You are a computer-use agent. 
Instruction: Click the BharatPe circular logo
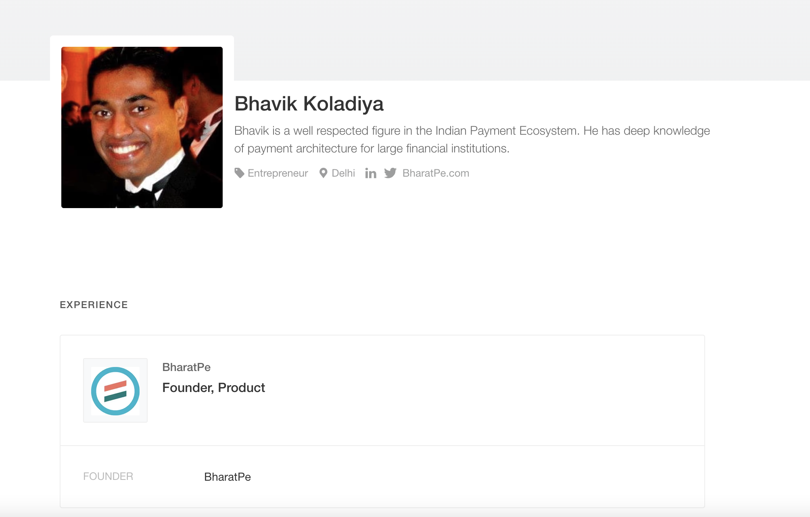[115, 390]
